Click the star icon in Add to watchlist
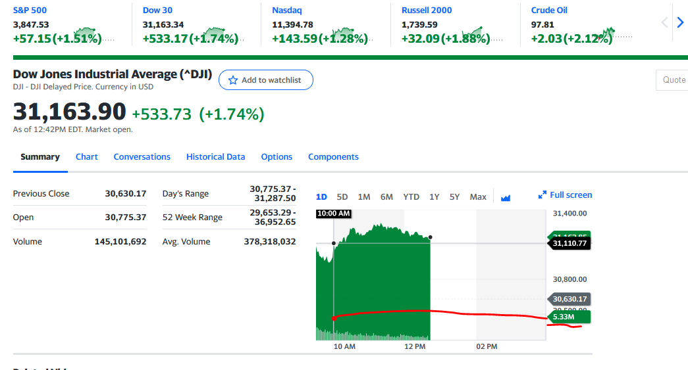The image size is (688, 370). (x=233, y=80)
